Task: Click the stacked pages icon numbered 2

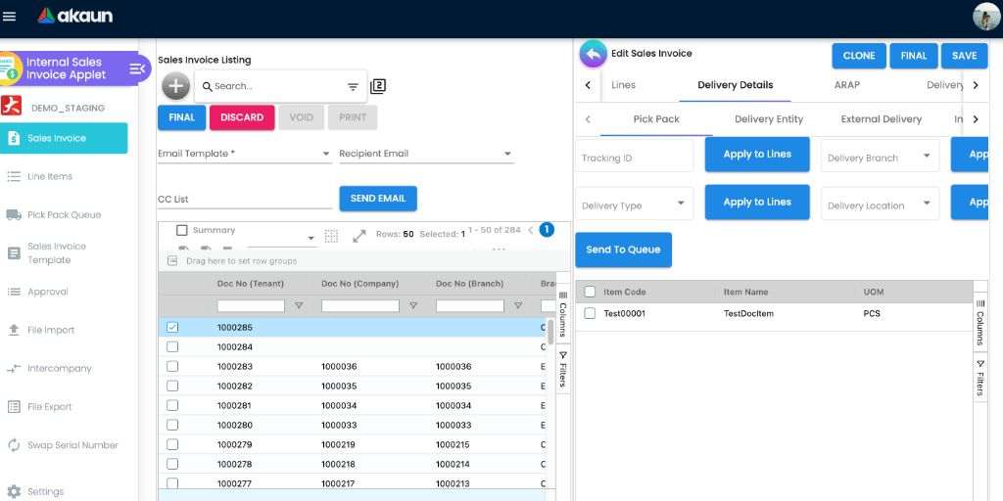Action: (x=378, y=86)
